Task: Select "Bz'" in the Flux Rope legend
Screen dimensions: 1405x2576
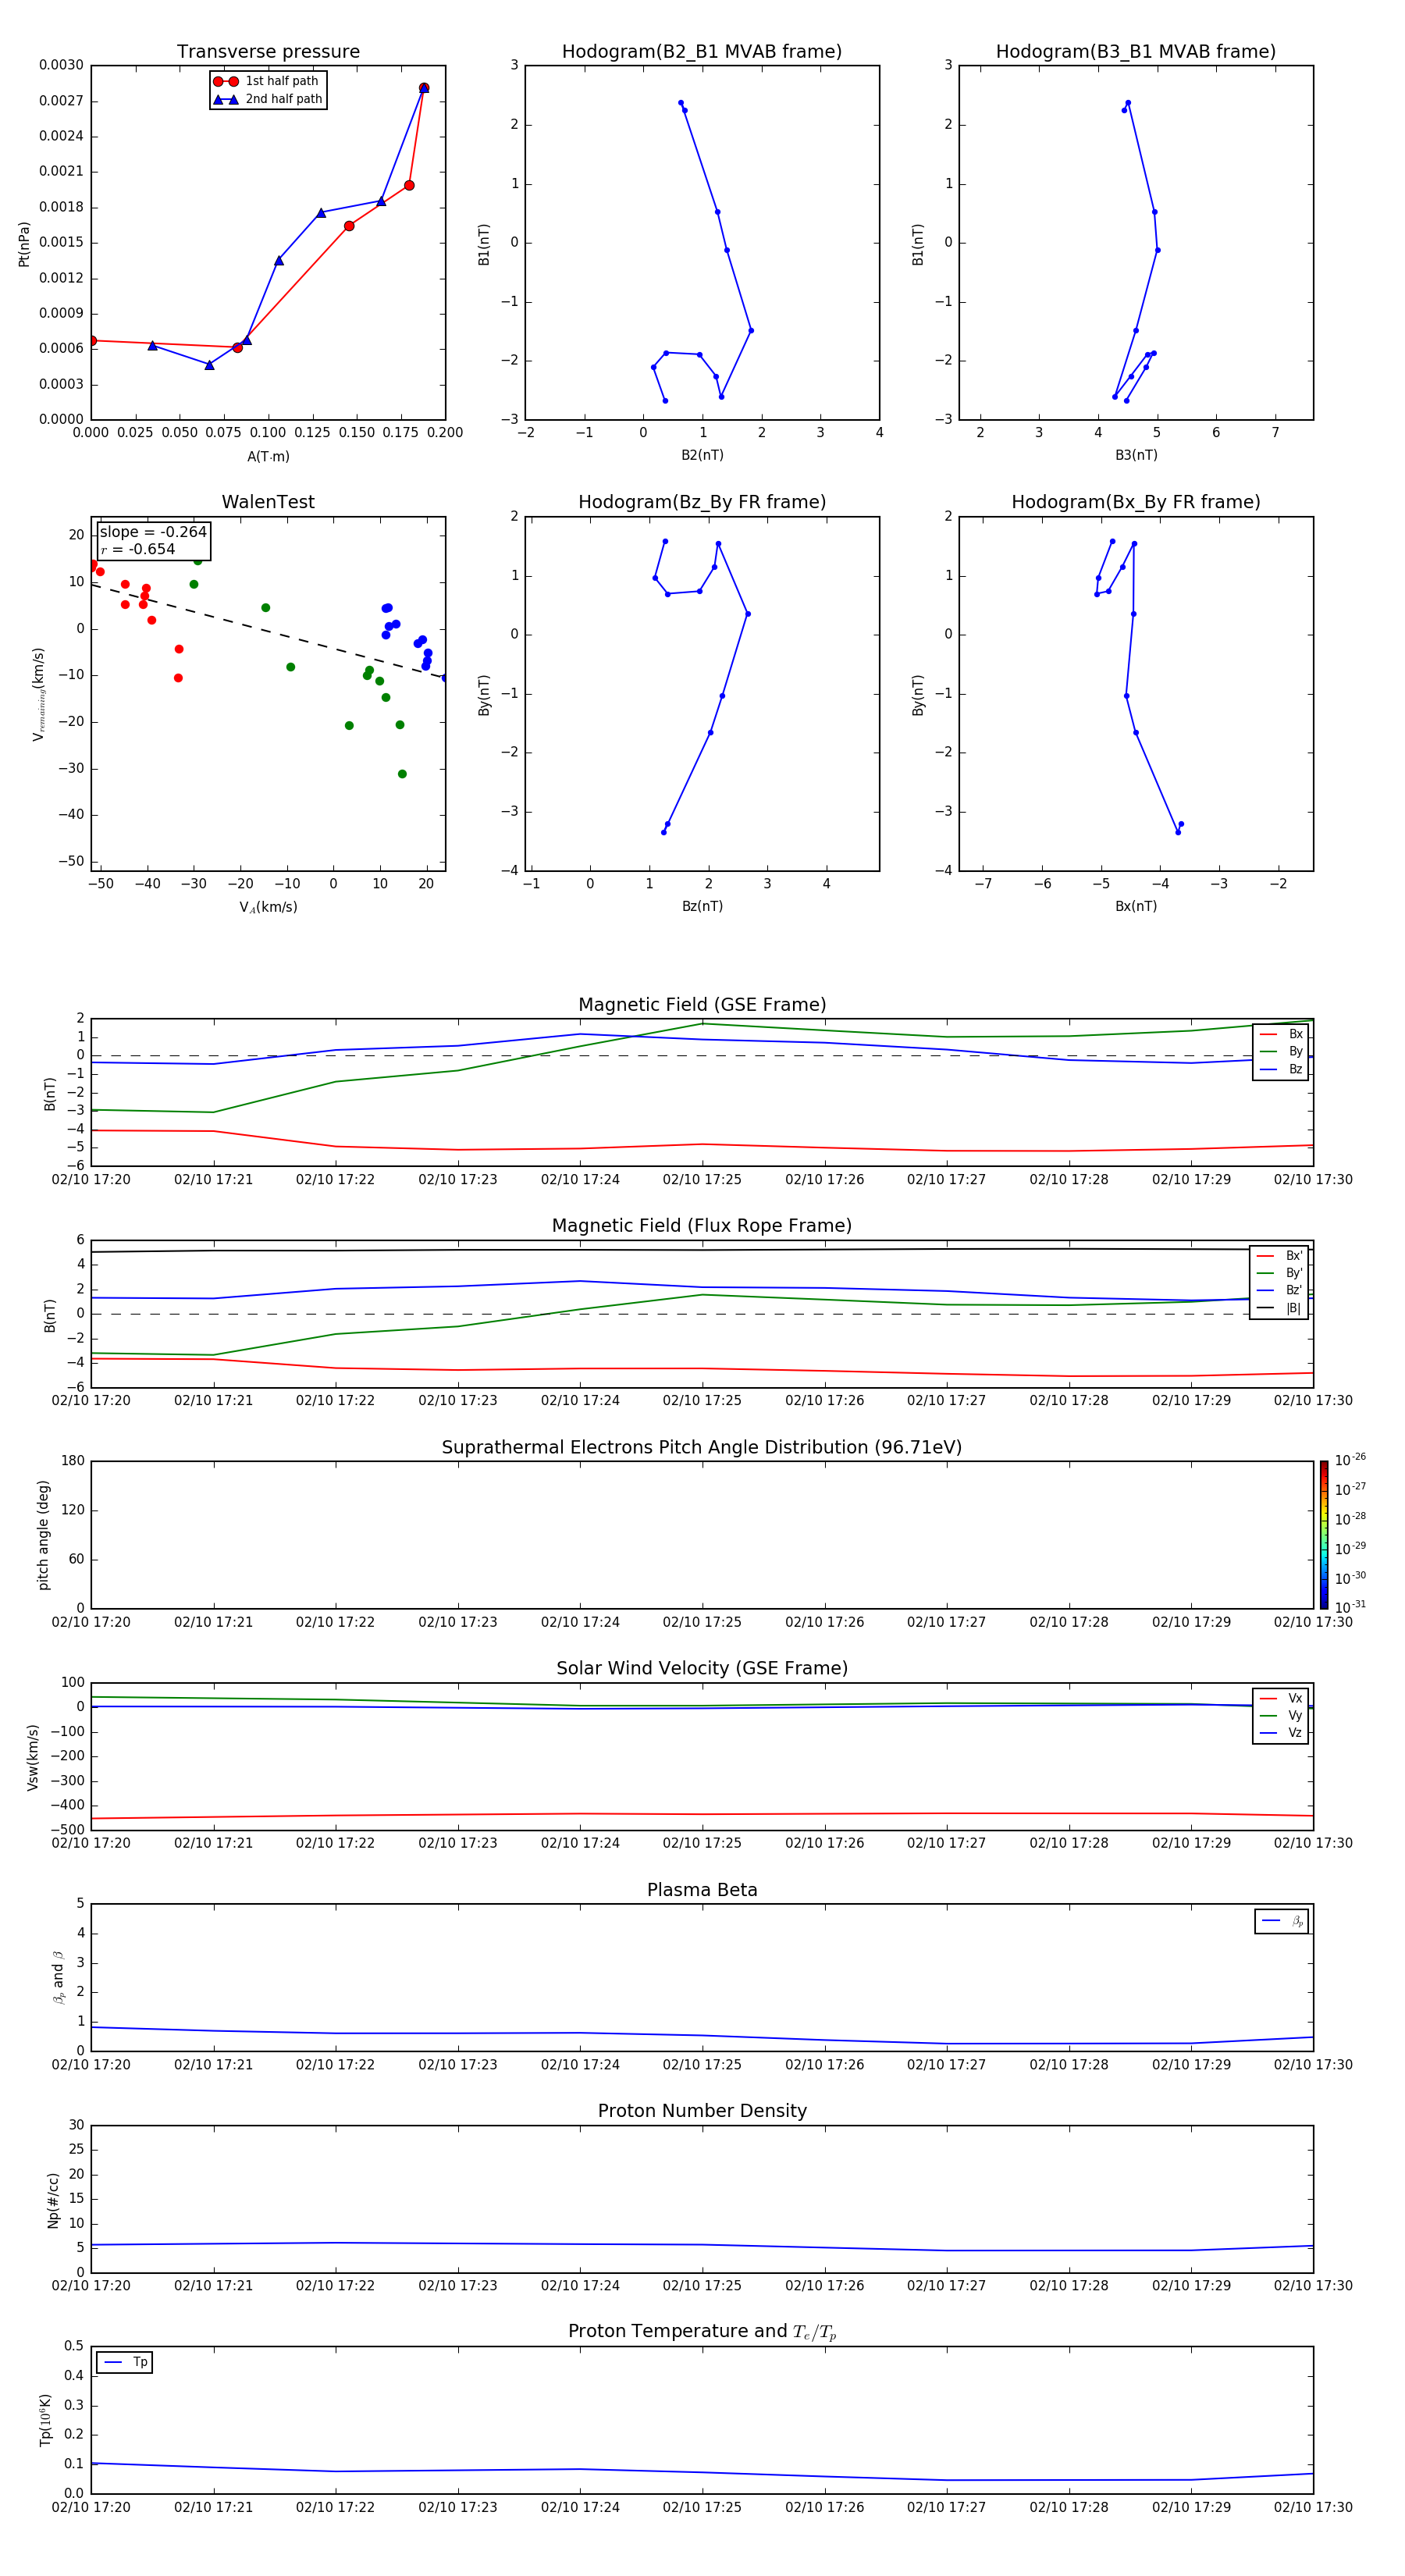Action: pos(1279,1290)
